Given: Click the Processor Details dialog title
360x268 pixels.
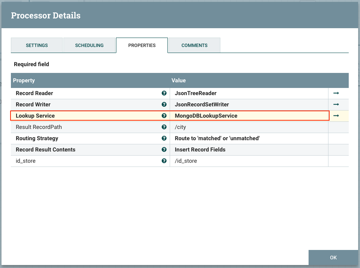Looking at the screenshot, I should tap(46, 15).
